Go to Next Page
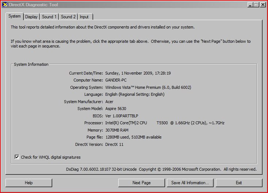 142,183
